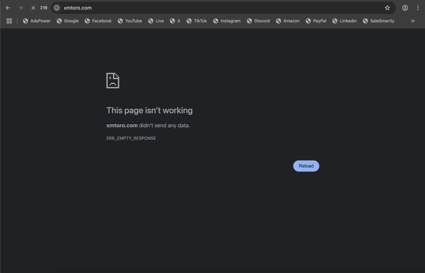Open the SaleSmartly bookmark
425x273 pixels.
point(379,21)
